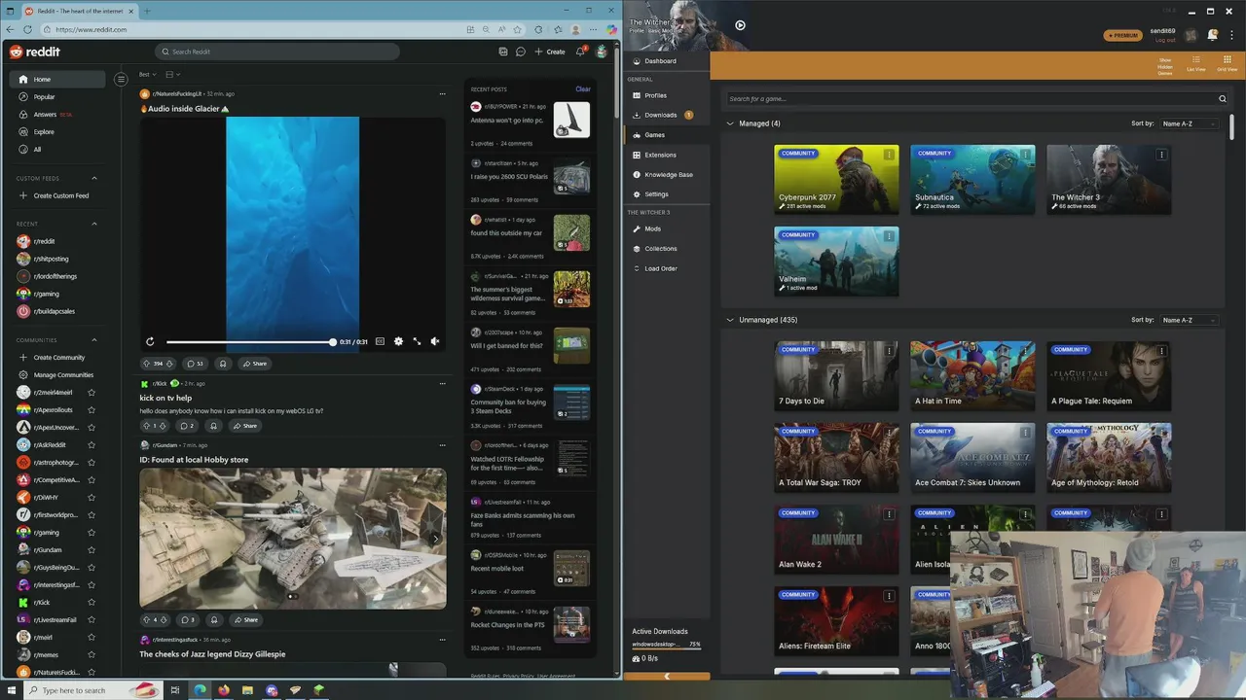Screen dimensions: 1246x700
Task: Open Load Order in Vortex sidebar
Action: (667, 268)
